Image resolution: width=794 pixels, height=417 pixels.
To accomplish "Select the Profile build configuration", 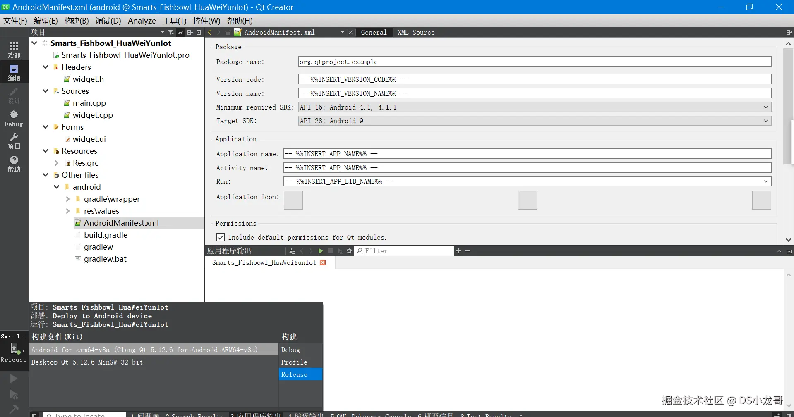I will click(300, 362).
